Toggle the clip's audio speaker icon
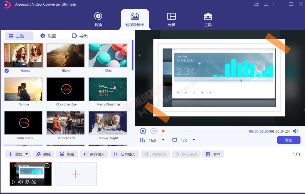This screenshot has height=194, width=305. (x=20, y=182)
